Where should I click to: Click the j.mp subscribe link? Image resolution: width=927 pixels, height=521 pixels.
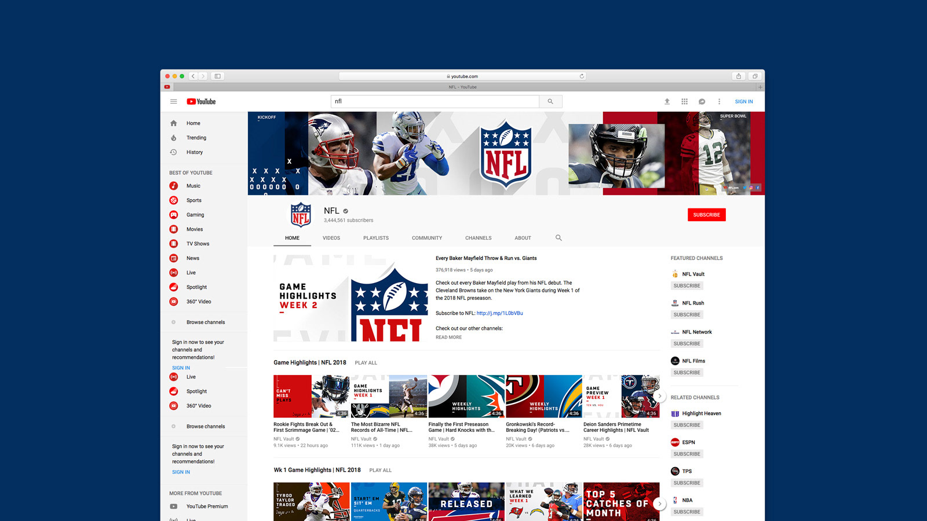click(499, 313)
